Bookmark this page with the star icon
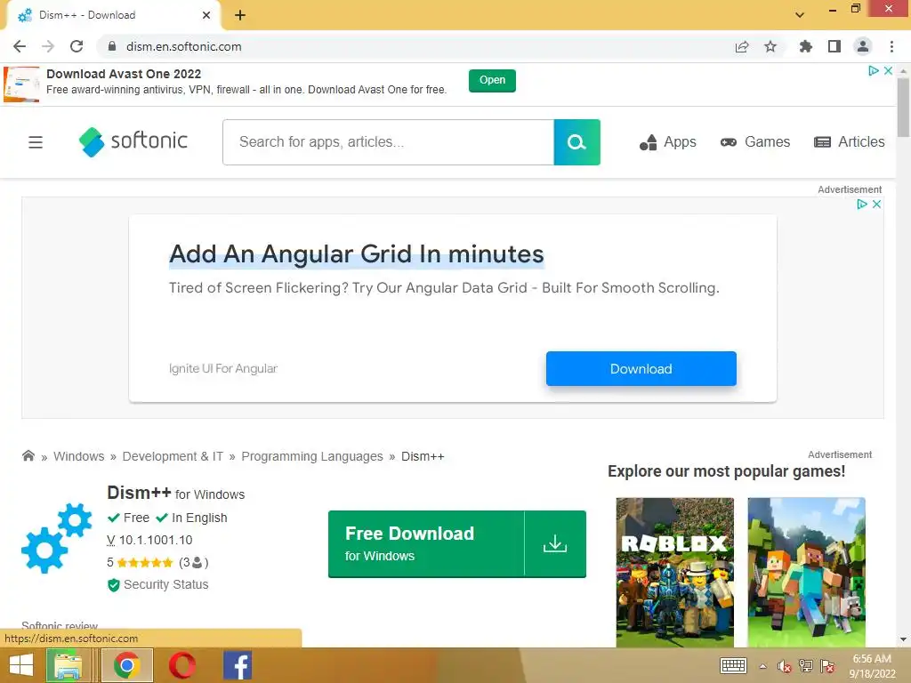This screenshot has height=683, width=911. tap(770, 46)
